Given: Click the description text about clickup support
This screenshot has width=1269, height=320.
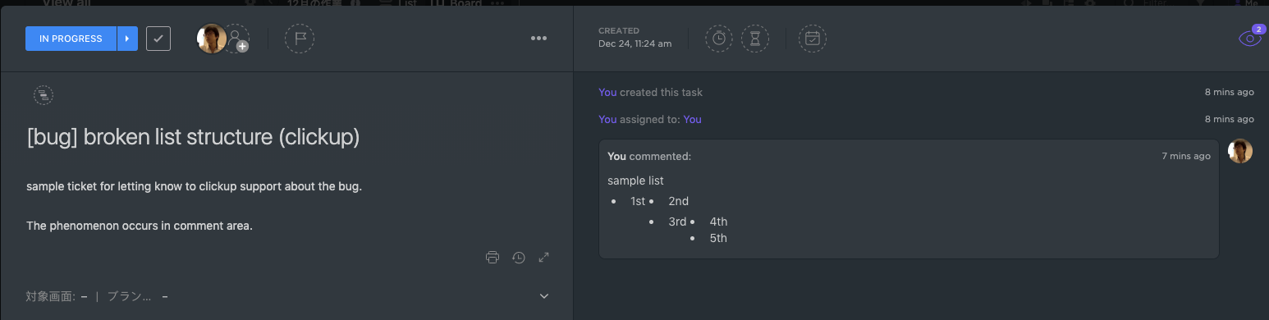Looking at the screenshot, I should (x=194, y=186).
